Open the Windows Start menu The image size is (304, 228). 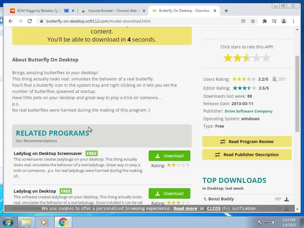[8, 222]
